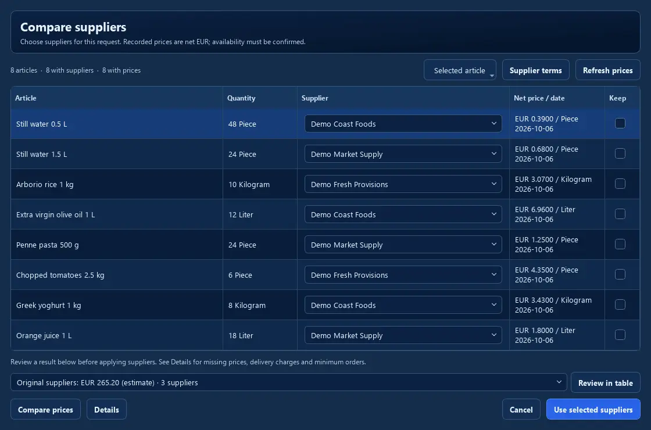Screen dimensions: 651x430
Task: Open supplier dropdown for Still water 1.5 L
Action: point(403,154)
